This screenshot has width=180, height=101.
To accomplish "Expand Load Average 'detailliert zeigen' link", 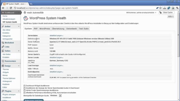I will pos(56,66).
